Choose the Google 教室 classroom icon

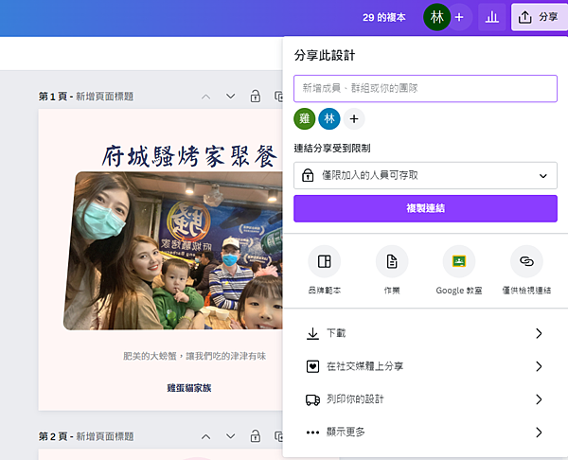[x=459, y=261]
